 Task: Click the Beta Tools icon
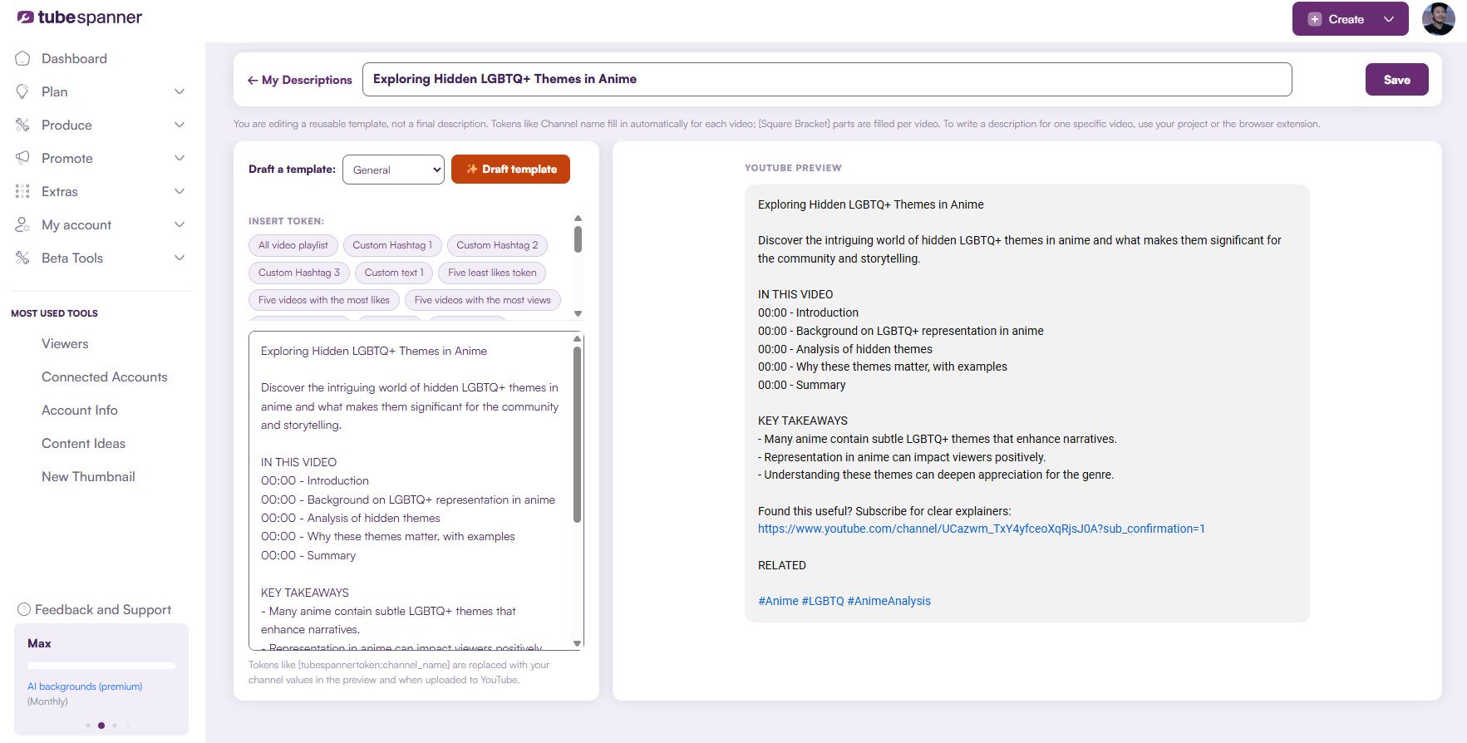click(x=22, y=258)
